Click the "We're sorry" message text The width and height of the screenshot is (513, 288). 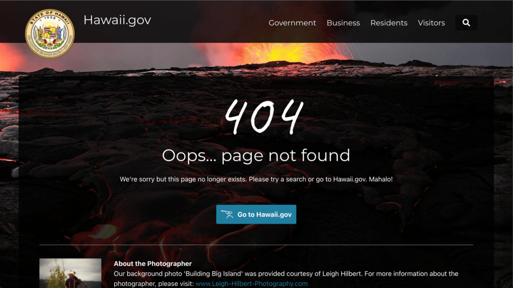pos(256,179)
